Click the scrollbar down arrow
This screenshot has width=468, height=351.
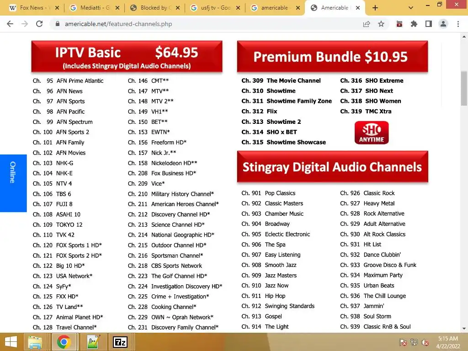(x=464, y=329)
